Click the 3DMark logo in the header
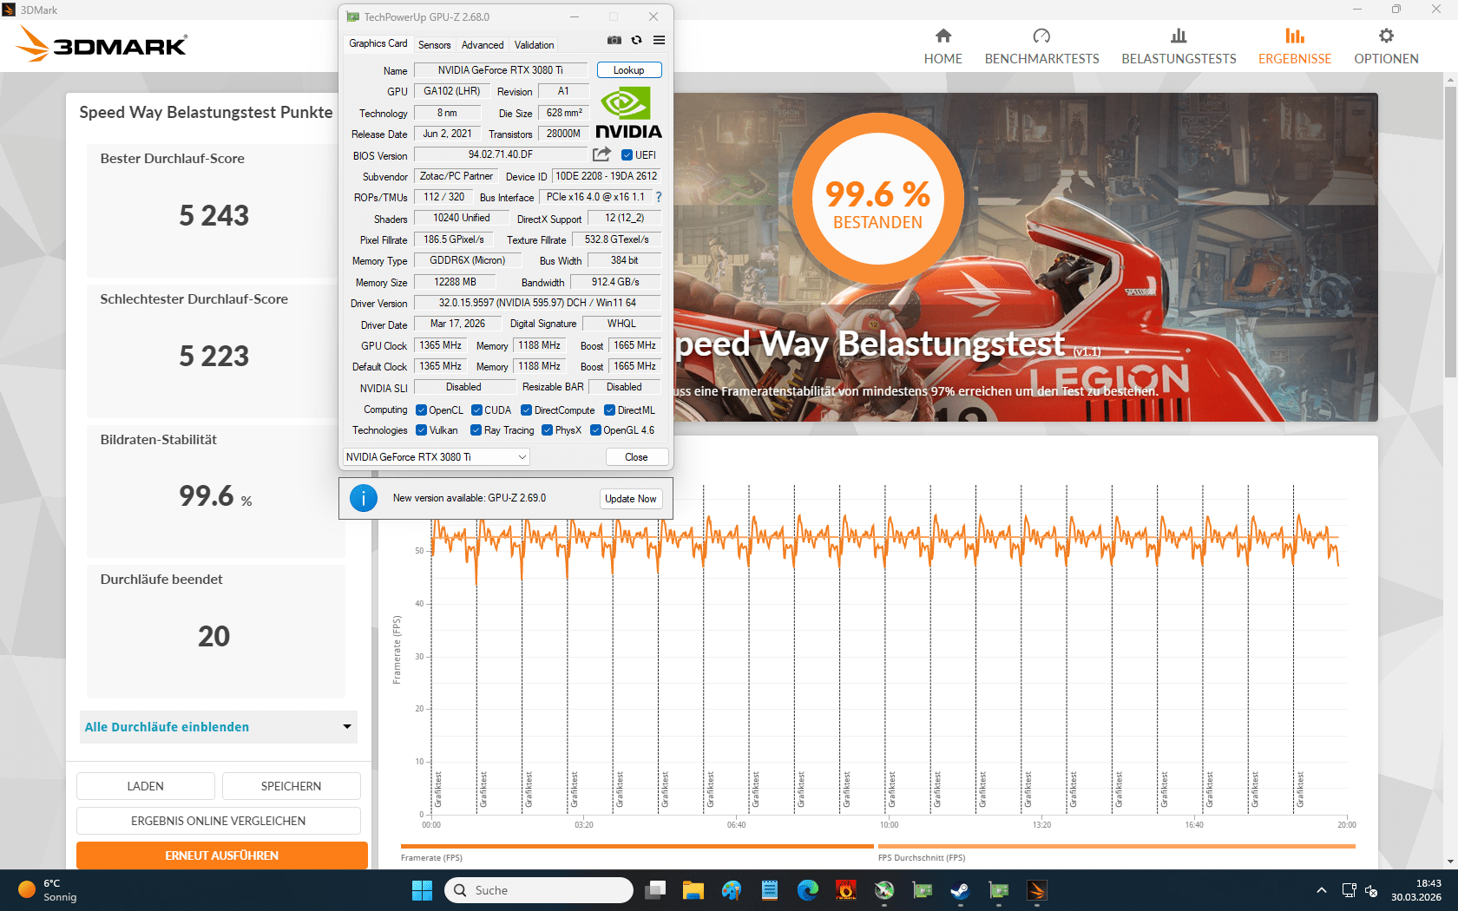1458x911 pixels. [102, 44]
